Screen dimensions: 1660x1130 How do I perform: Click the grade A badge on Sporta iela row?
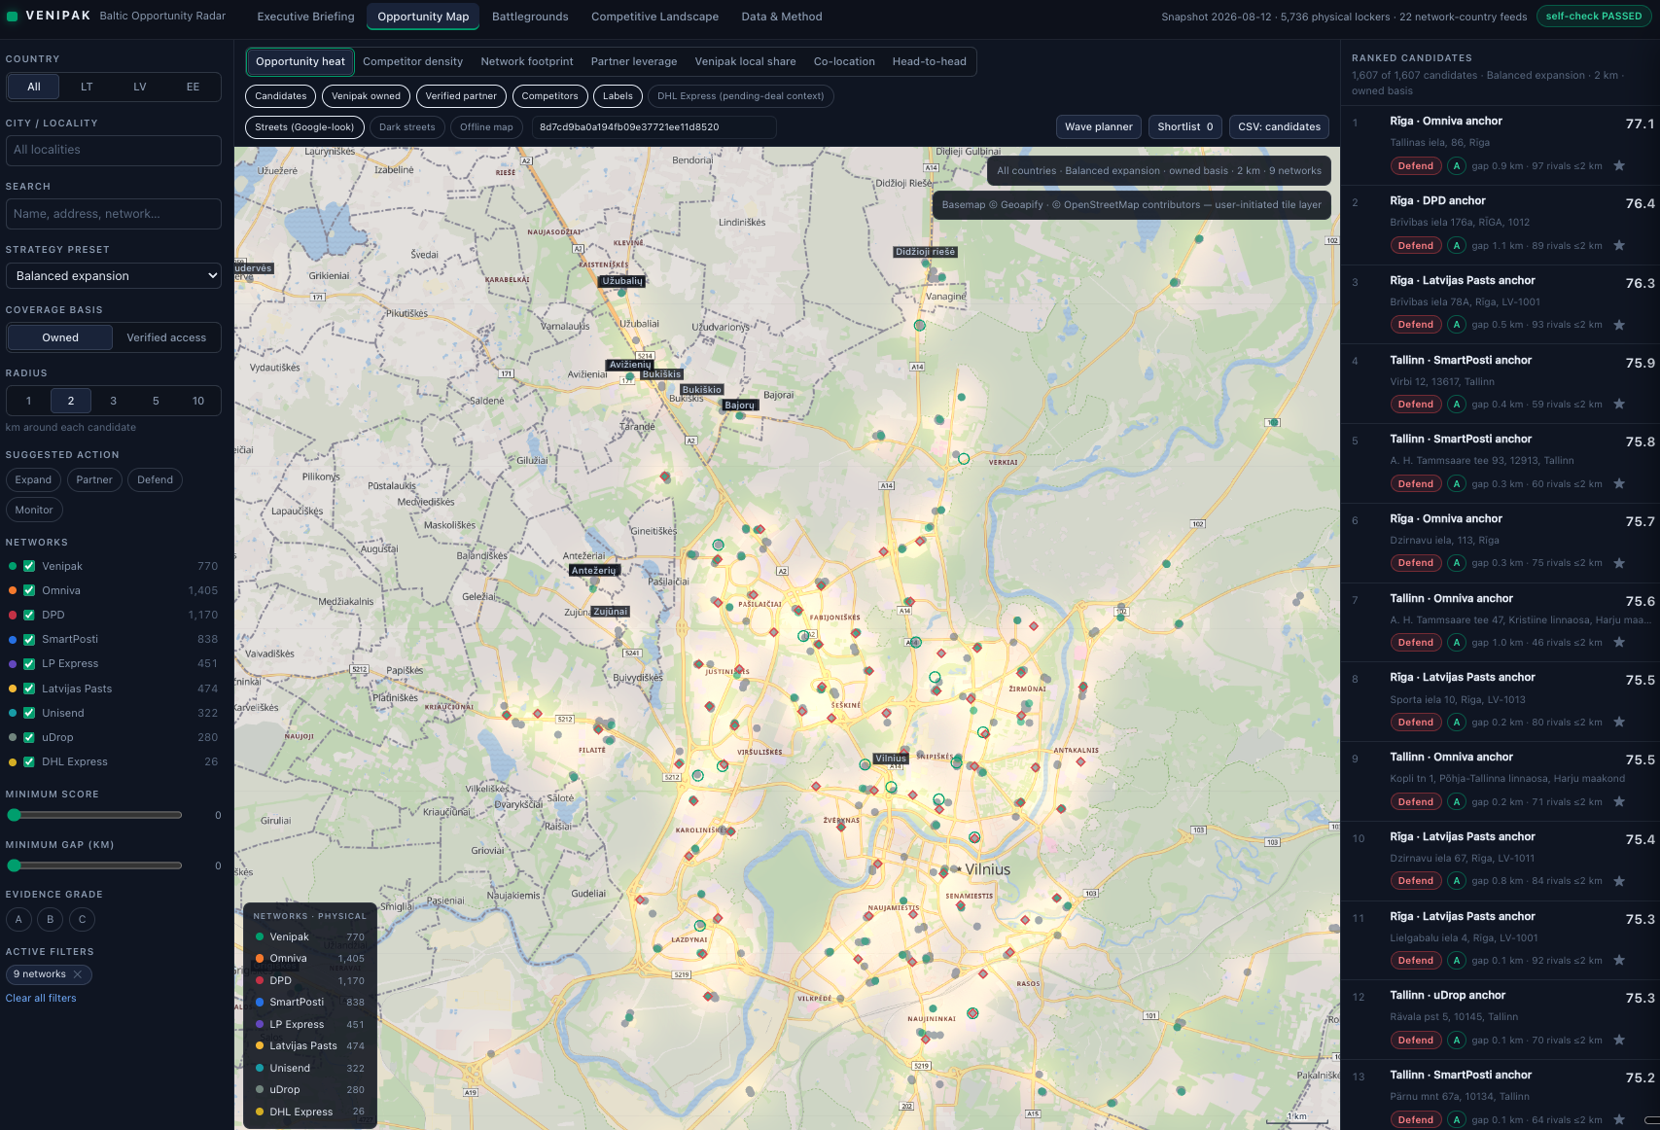click(1457, 723)
